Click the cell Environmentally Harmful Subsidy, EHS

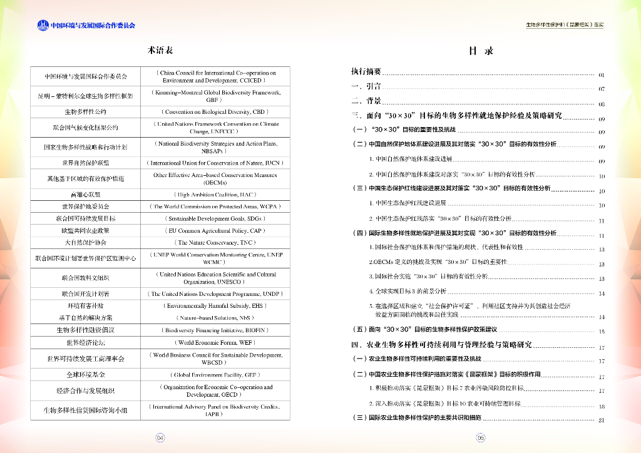click(x=215, y=305)
